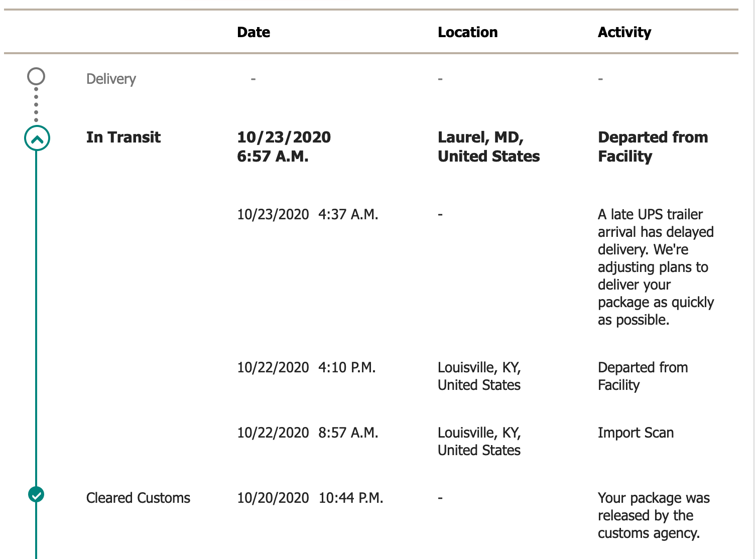756x559 pixels.
Task: Click the Laurel, MD location text
Action: point(488,147)
